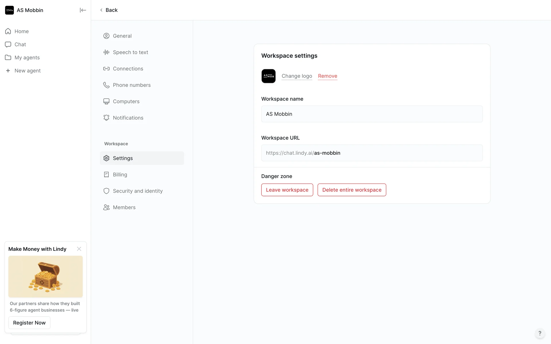This screenshot has width=551, height=344.
Task: Open the Billing section
Action: click(x=120, y=175)
